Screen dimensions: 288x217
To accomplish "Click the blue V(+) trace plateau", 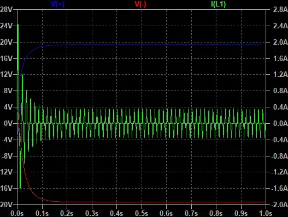I will click(147, 44).
